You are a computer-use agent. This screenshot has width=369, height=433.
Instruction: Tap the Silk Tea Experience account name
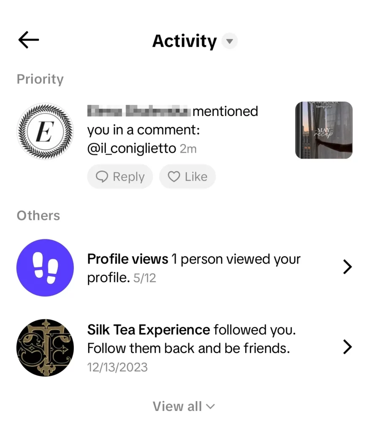coord(148,330)
